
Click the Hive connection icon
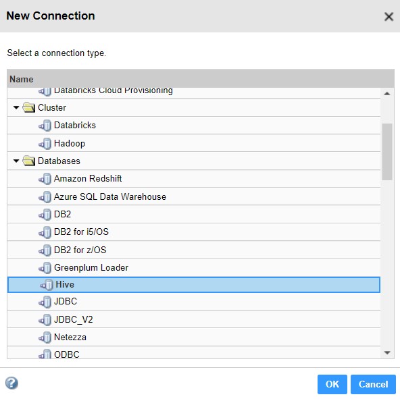pyautogui.click(x=47, y=285)
